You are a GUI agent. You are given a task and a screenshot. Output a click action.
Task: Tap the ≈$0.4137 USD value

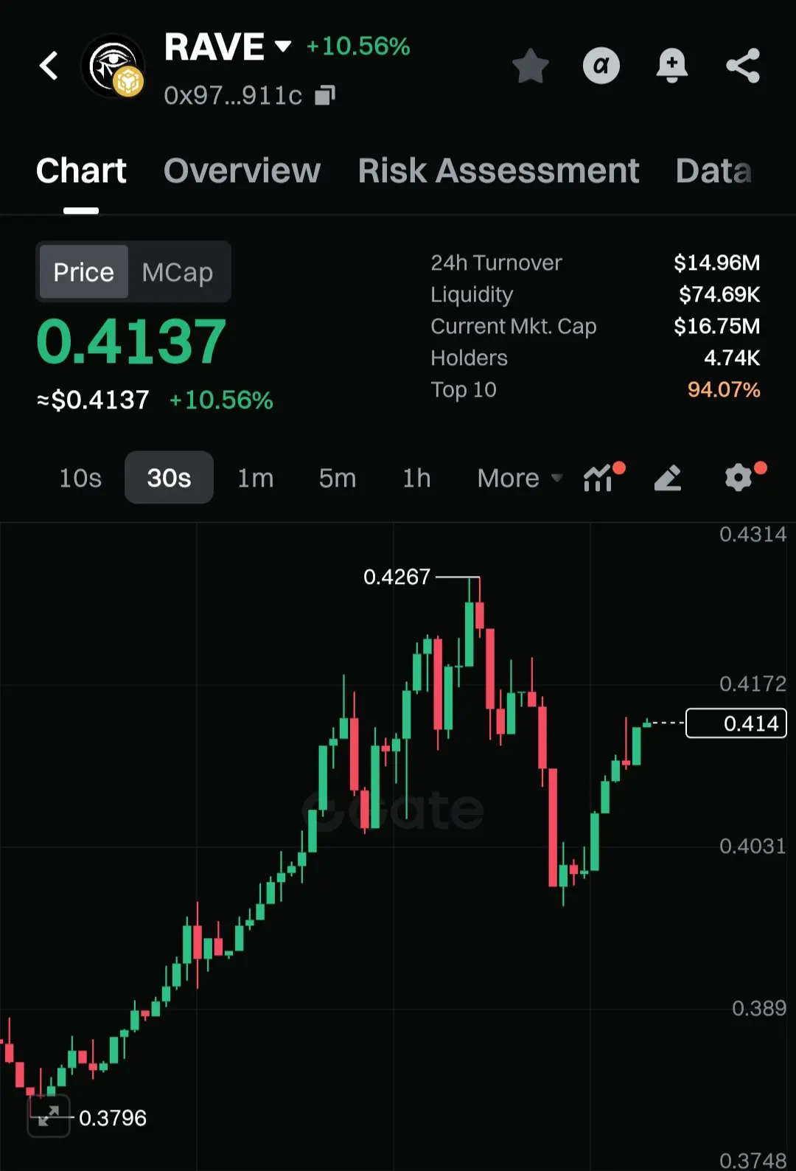(93, 400)
